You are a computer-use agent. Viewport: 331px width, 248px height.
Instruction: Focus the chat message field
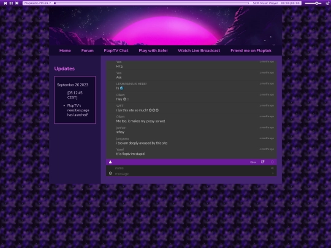(191, 173)
